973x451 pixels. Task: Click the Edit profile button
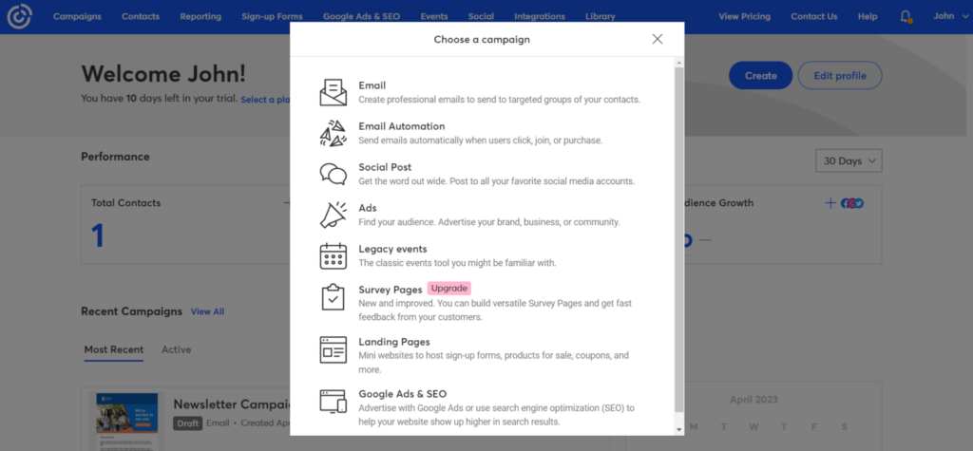[x=839, y=76]
